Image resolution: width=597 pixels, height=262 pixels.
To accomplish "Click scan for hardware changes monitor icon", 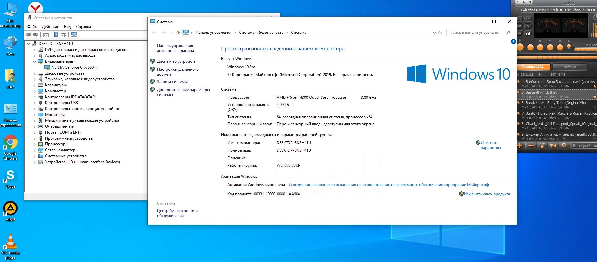I will 74,34.
